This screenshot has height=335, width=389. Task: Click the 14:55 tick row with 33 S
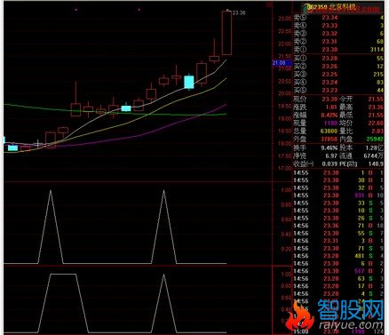pyautogui.click(x=338, y=203)
